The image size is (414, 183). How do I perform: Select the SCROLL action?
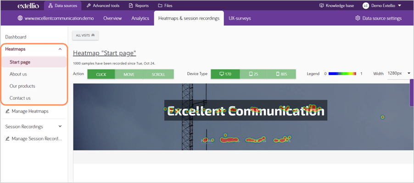158,74
